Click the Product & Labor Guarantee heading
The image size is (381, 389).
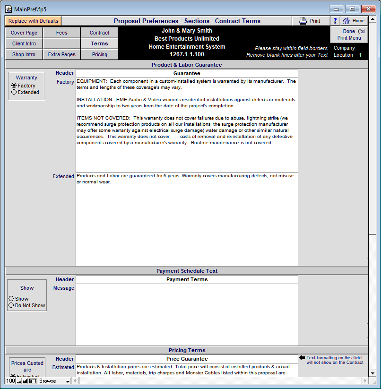tap(187, 65)
